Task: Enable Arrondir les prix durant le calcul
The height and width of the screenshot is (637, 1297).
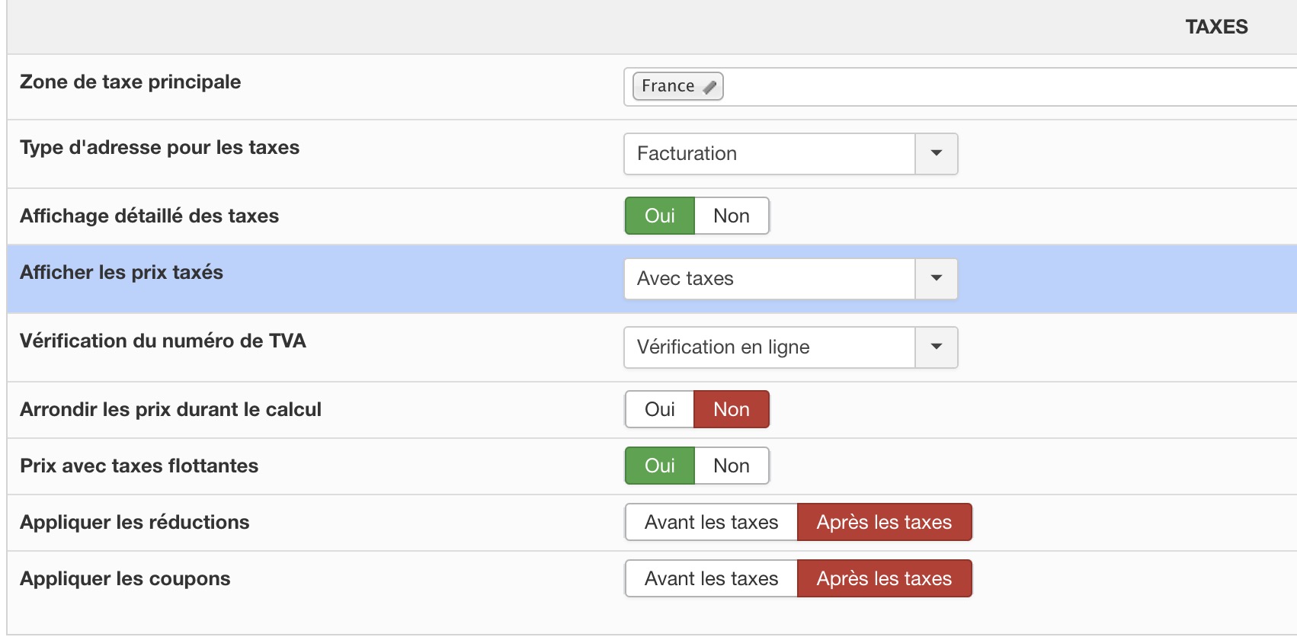Action: [660, 410]
